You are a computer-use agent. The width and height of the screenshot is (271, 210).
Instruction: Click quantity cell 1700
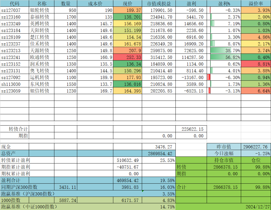[x=66, y=17]
